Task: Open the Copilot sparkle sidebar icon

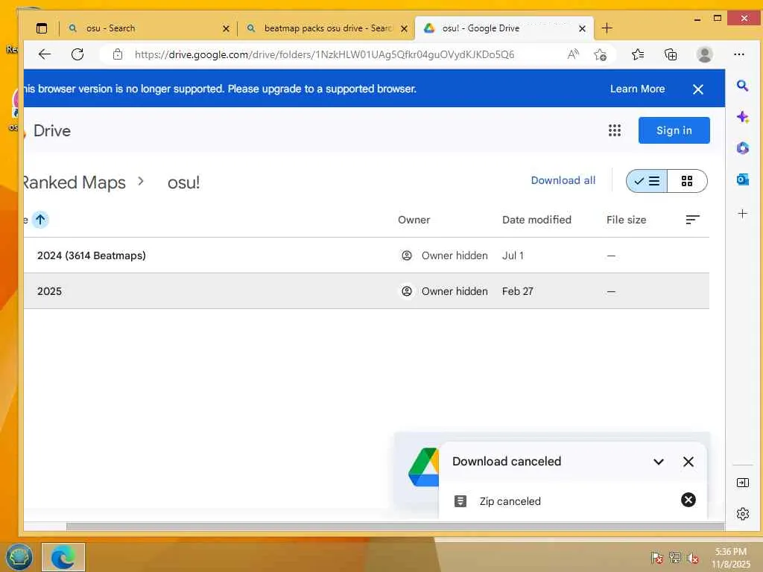Action: pos(742,117)
